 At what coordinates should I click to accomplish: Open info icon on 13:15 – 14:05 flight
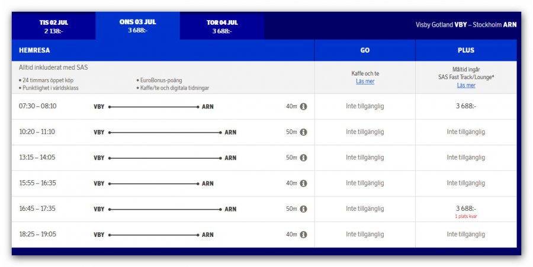pos(303,158)
